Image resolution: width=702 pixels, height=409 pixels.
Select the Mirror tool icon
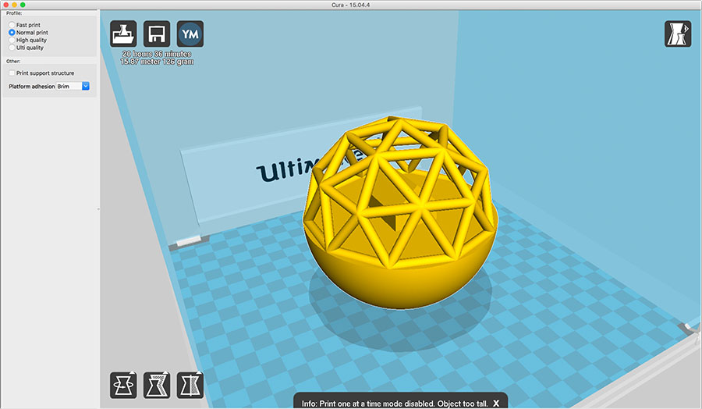click(x=190, y=385)
